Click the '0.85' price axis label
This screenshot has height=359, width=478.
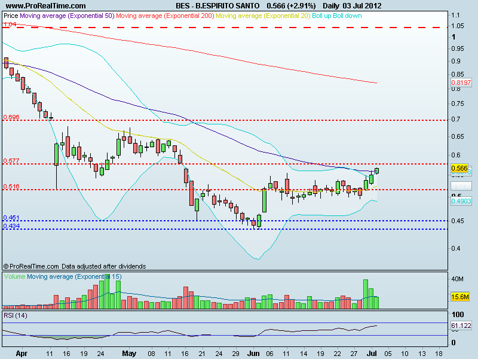[x=458, y=74]
